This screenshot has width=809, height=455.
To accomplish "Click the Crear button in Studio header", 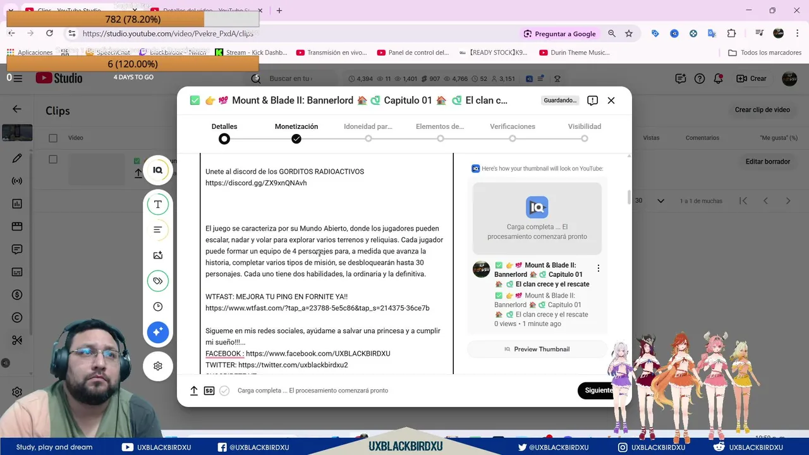I will point(751,78).
